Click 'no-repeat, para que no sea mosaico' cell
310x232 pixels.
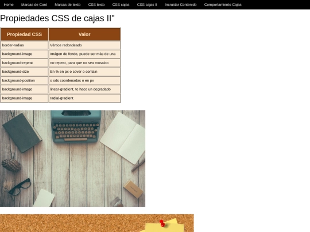tap(84, 63)
